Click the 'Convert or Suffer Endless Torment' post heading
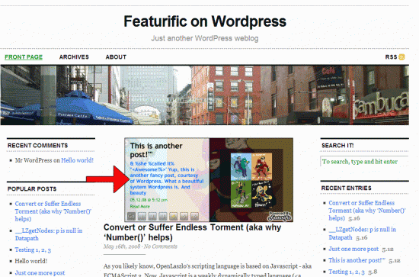 point(193,232)
